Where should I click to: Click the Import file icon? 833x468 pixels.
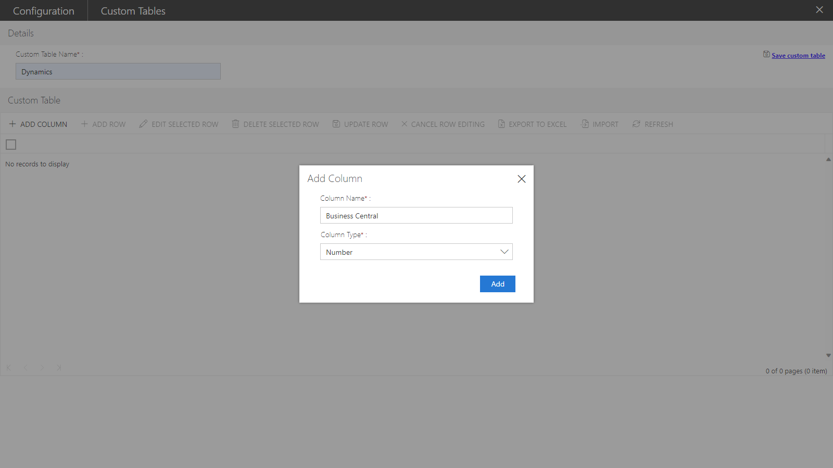[585, 124]
